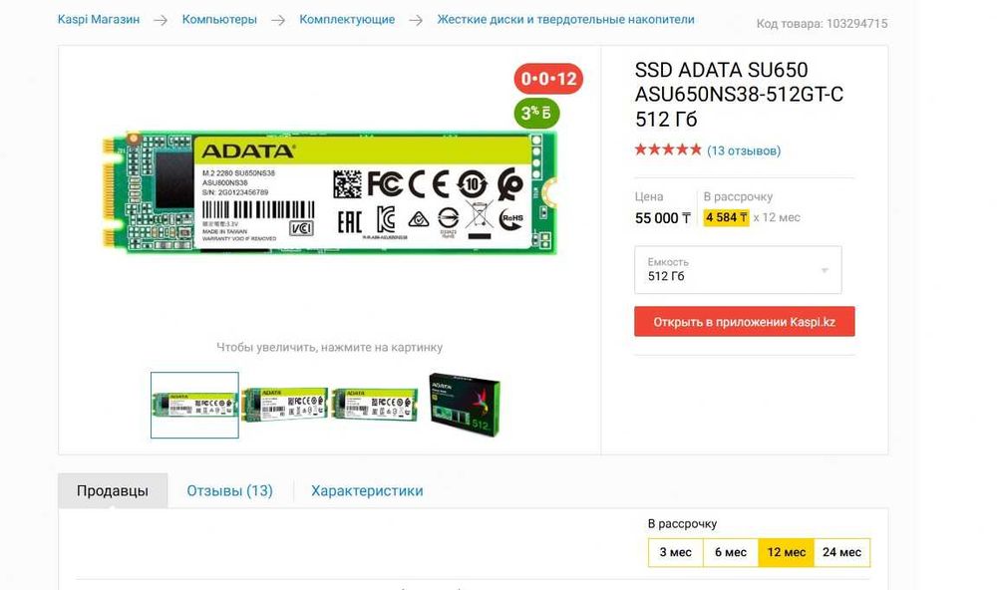Switch to the Отзывы (13) tab
The width and height of the screenshot is (997, 590).
(229, 490)
